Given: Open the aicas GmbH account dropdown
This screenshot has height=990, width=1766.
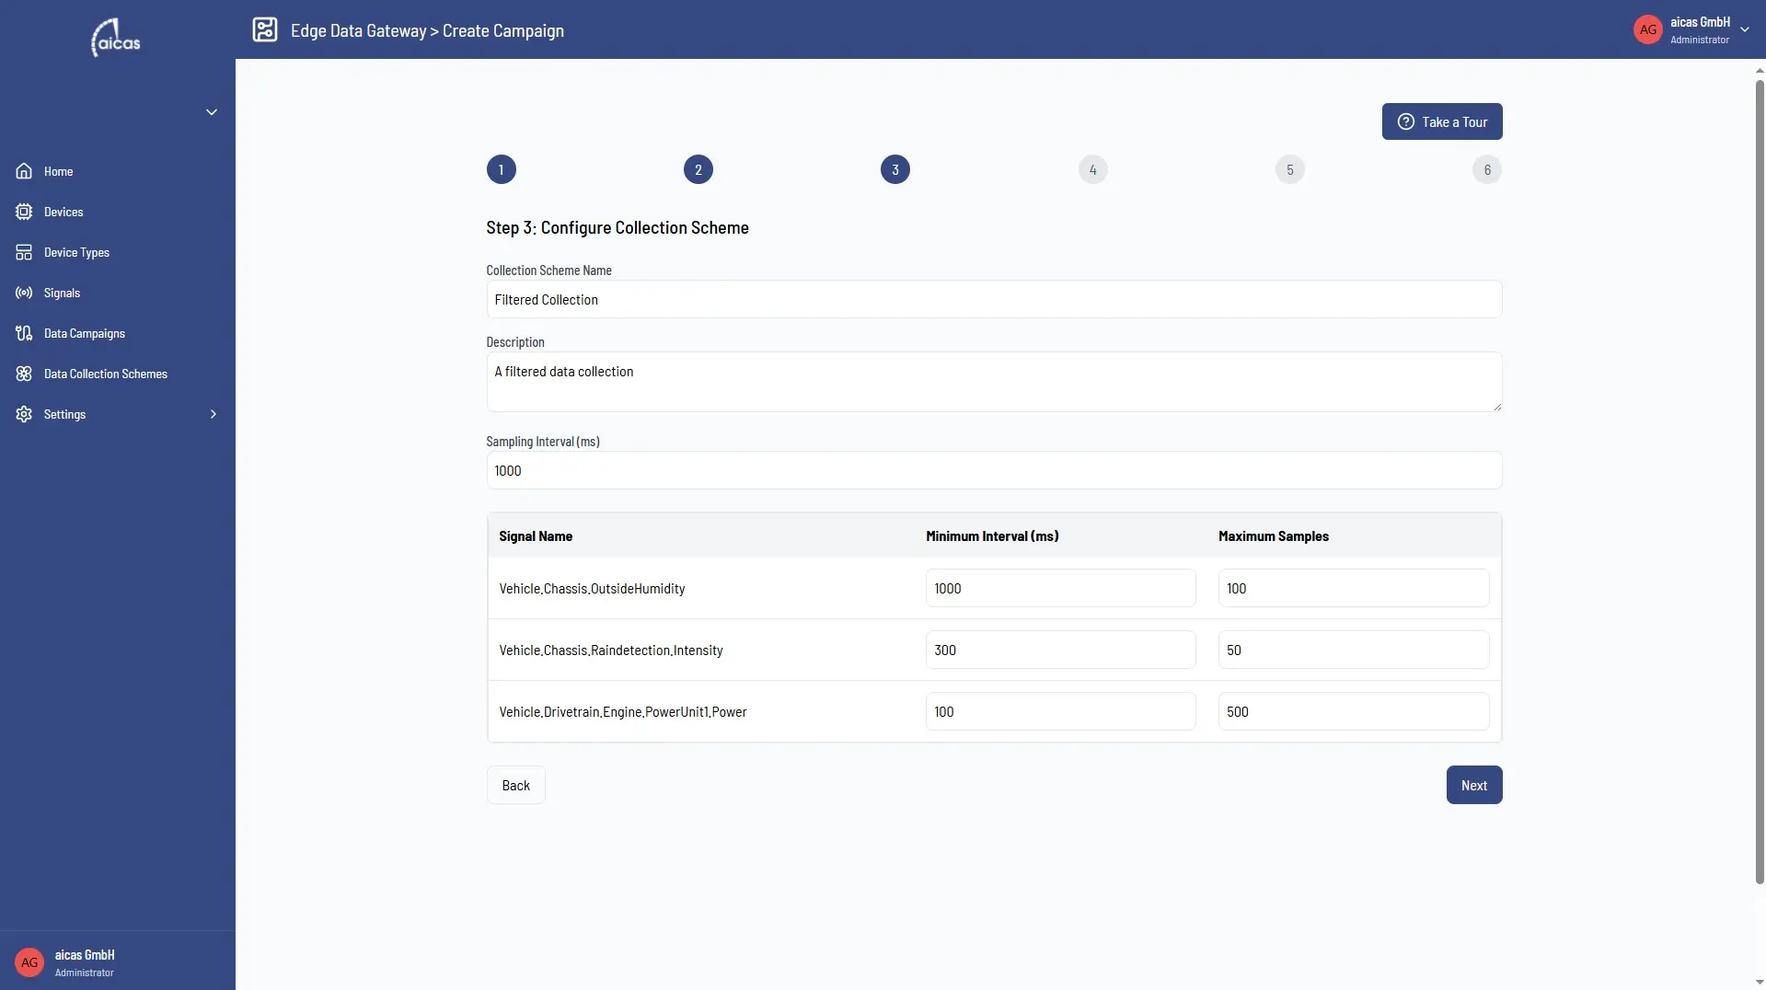Looking at the screenshot, I should point(1745,29).
